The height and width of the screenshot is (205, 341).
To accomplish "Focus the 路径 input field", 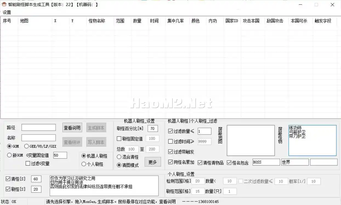I will [39, 128].
